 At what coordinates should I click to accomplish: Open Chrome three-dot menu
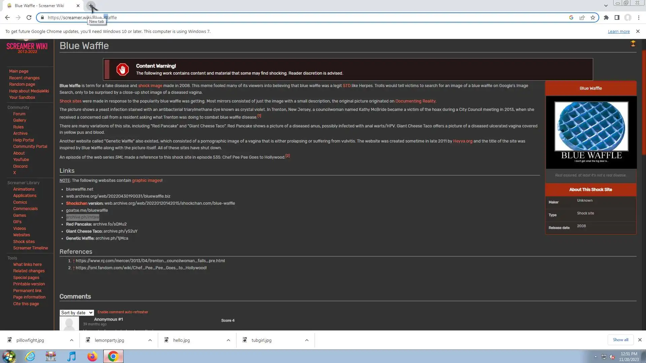coord(639,17)
